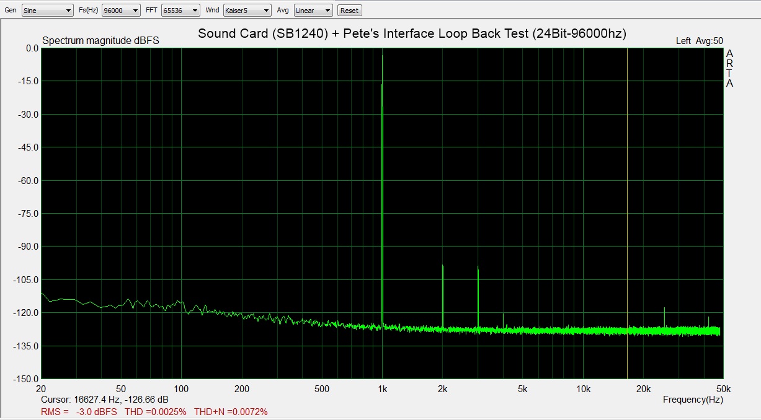This screenshot has height=420, width=761.
Task: Click the 'Left Avg:50' channel label
Action: [700, 41]
